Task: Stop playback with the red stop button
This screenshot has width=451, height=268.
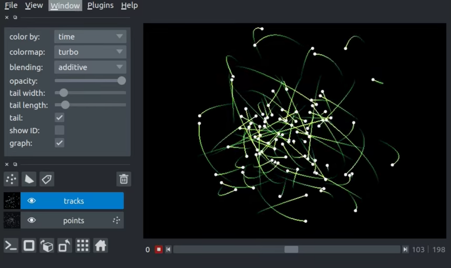Action: pos(159,249)
